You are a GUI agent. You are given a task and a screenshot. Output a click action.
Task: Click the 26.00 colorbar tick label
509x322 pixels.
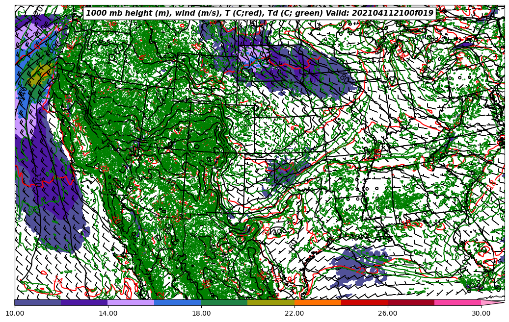388,313
